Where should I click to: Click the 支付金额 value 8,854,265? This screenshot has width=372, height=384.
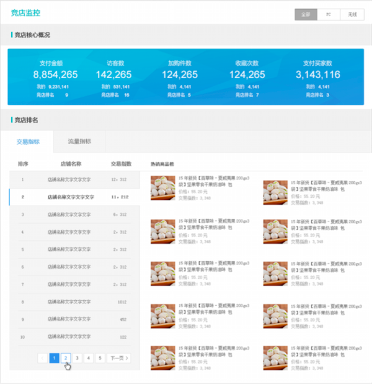(55, 74)
